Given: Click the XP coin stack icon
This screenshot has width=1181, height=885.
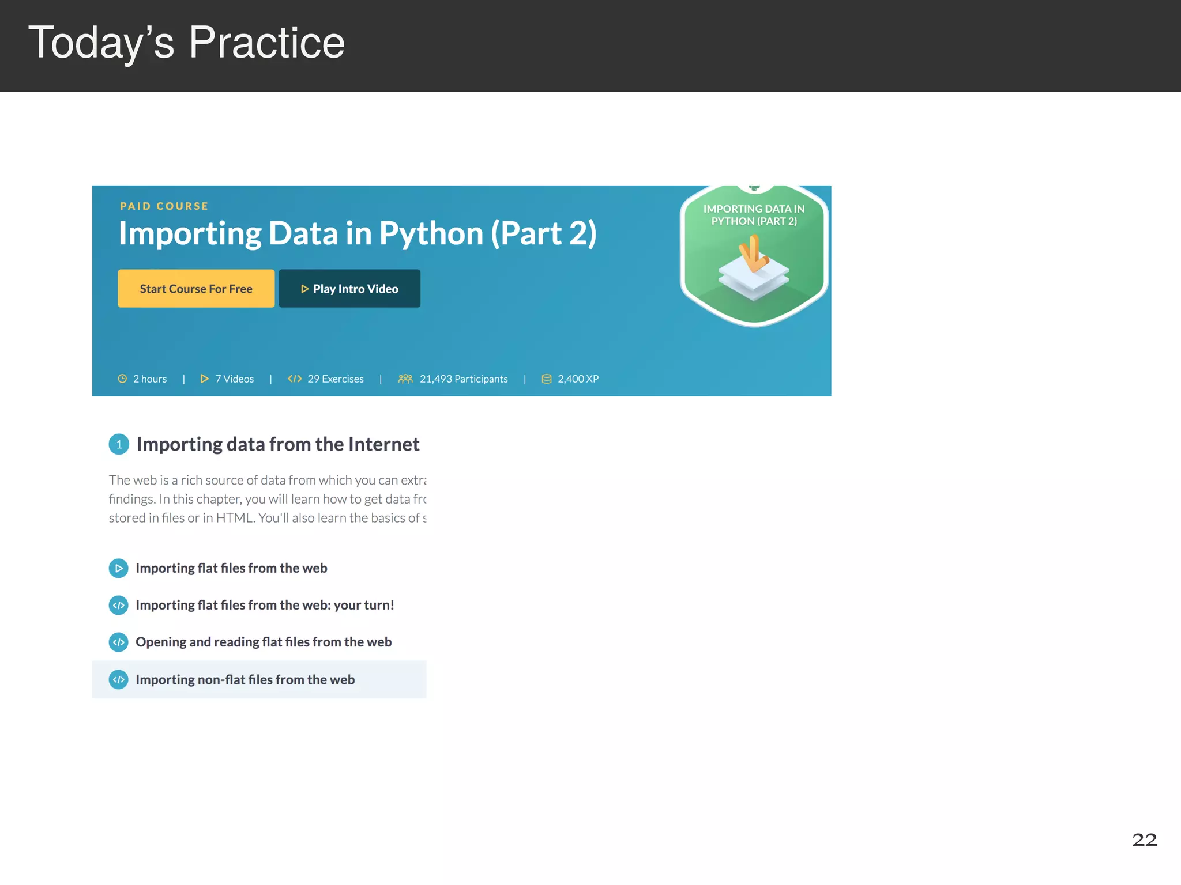Looking at the screenshot, I should pyautogui.click(x=547, y=379).
